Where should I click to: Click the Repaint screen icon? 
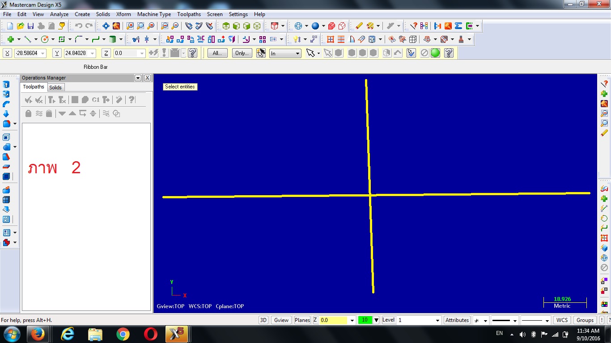tap(116, 26)
